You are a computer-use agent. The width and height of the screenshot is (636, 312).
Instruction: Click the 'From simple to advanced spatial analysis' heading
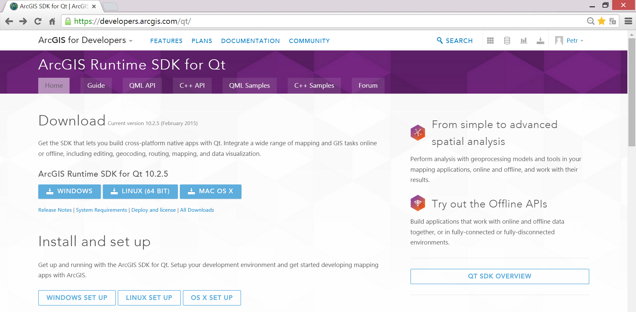click(495, 133)
